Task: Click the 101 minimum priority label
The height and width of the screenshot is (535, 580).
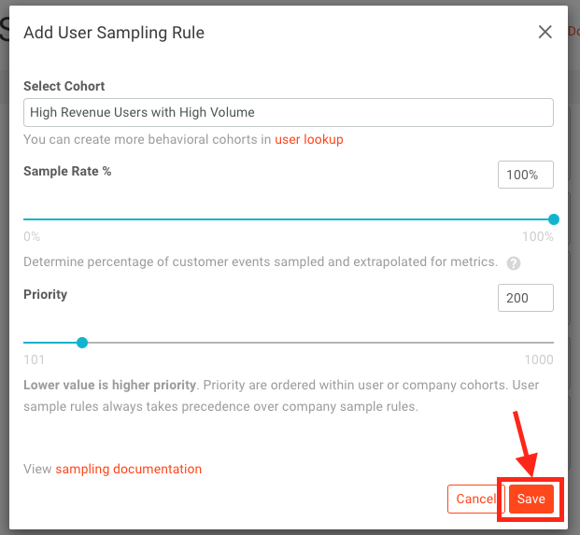Action: [34, 359]
